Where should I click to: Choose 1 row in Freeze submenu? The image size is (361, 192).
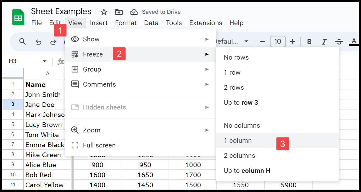278,72
